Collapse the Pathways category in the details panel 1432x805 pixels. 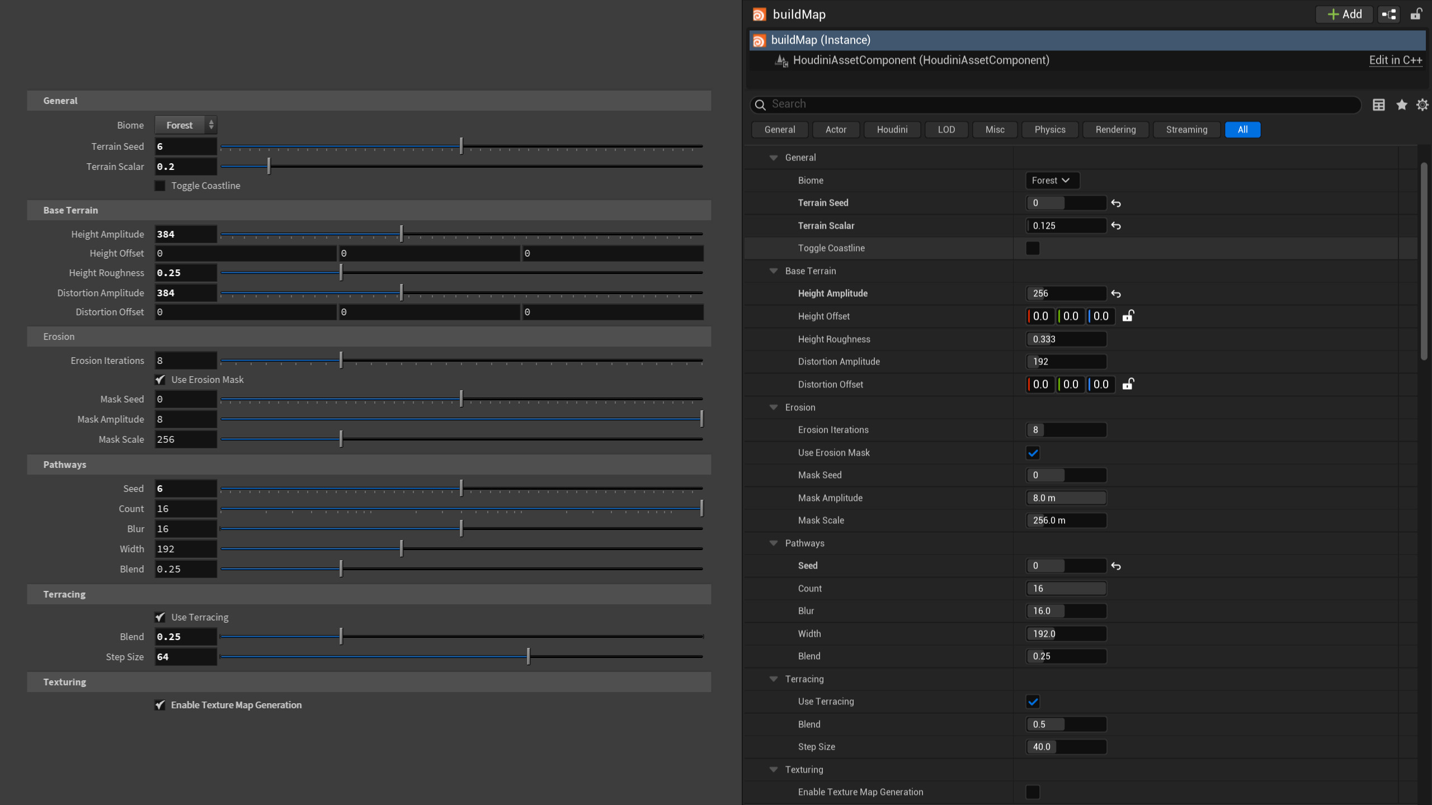click(773, 543)
